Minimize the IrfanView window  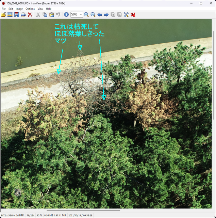pos(191,3)
